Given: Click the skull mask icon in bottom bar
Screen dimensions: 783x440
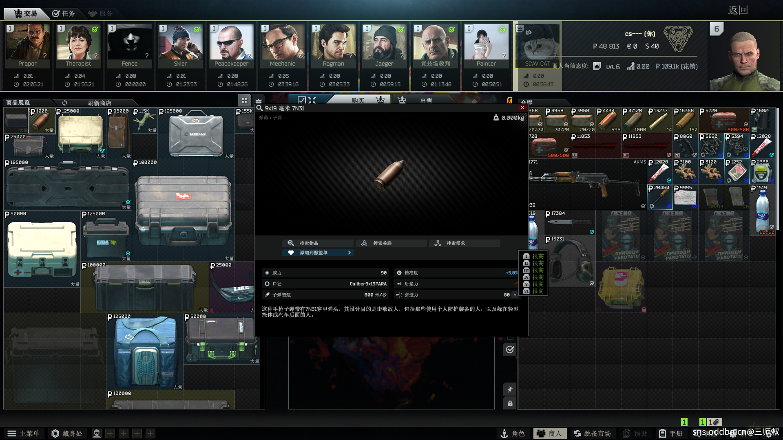Looking at the screenshot, I should pos(97,433).
